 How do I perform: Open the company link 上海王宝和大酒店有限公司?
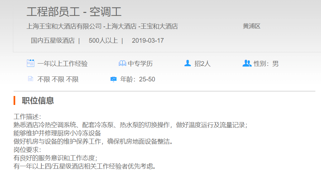click(x=64, y=26)
